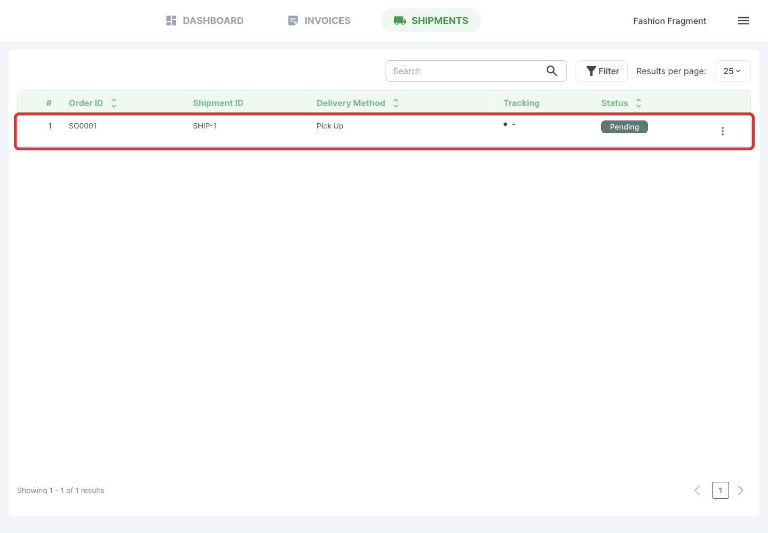
Task: Open the SO0001 row three-dot menu
Action: click(x=723, y=131)
